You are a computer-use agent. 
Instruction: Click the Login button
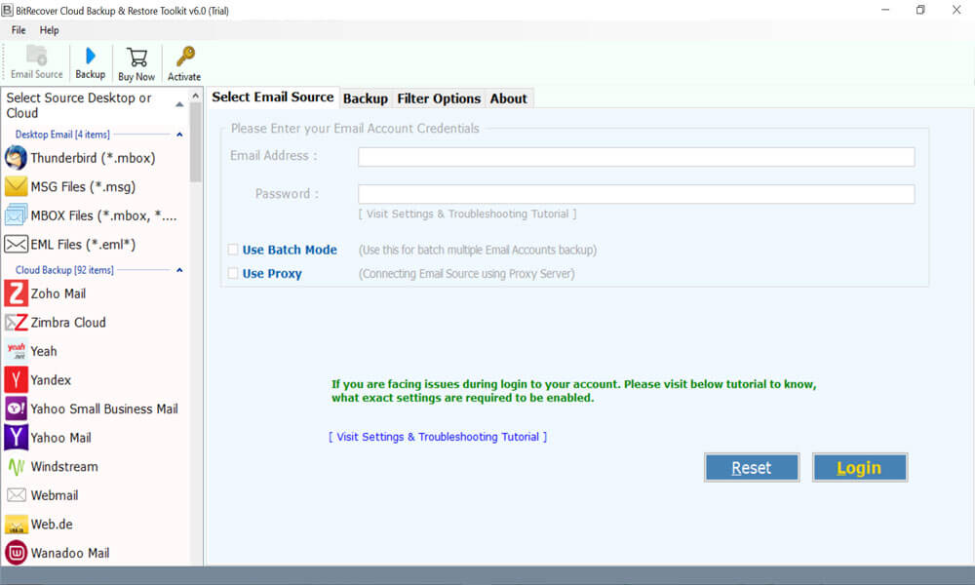coord(860,467)
